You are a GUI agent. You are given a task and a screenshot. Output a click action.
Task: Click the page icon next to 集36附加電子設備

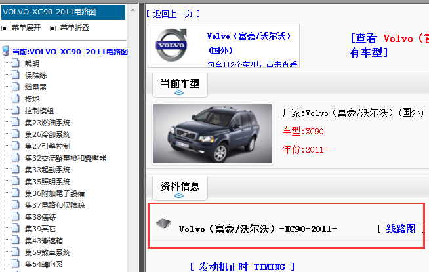pos(16,193)
